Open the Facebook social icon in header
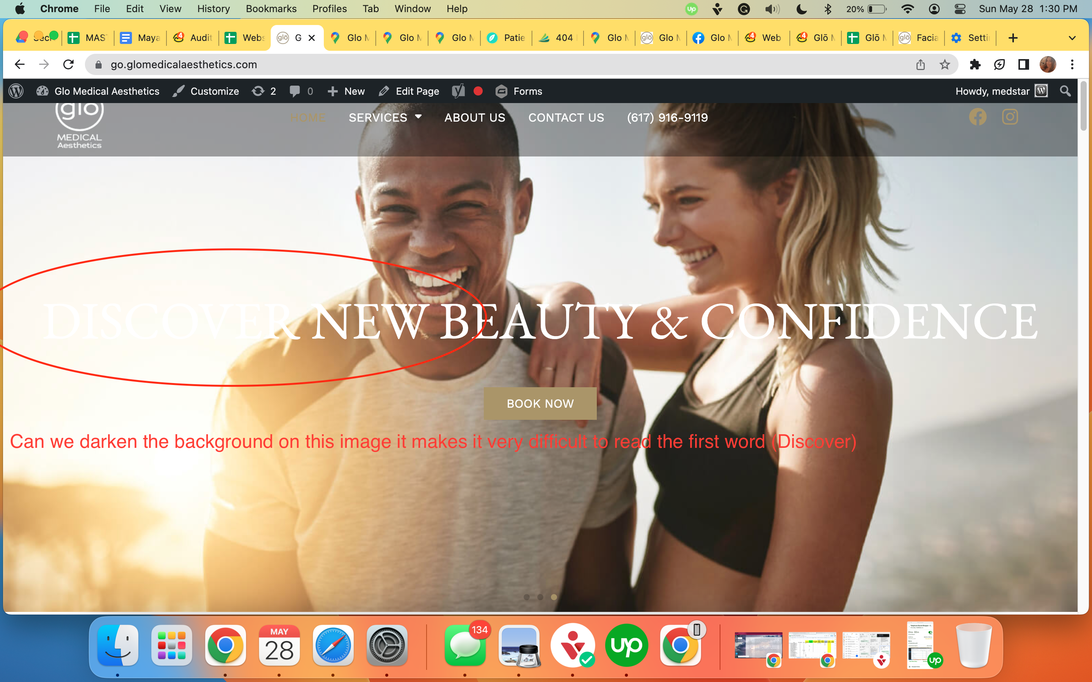 (x=977, y=117)
